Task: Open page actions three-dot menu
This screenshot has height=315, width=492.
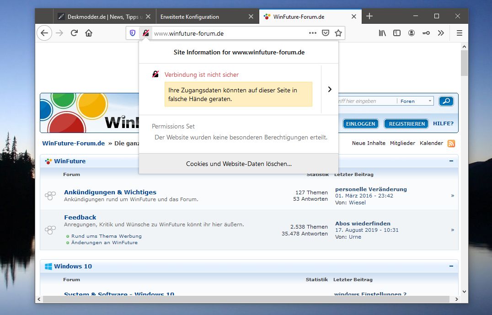Action: (x=312, y=33)
